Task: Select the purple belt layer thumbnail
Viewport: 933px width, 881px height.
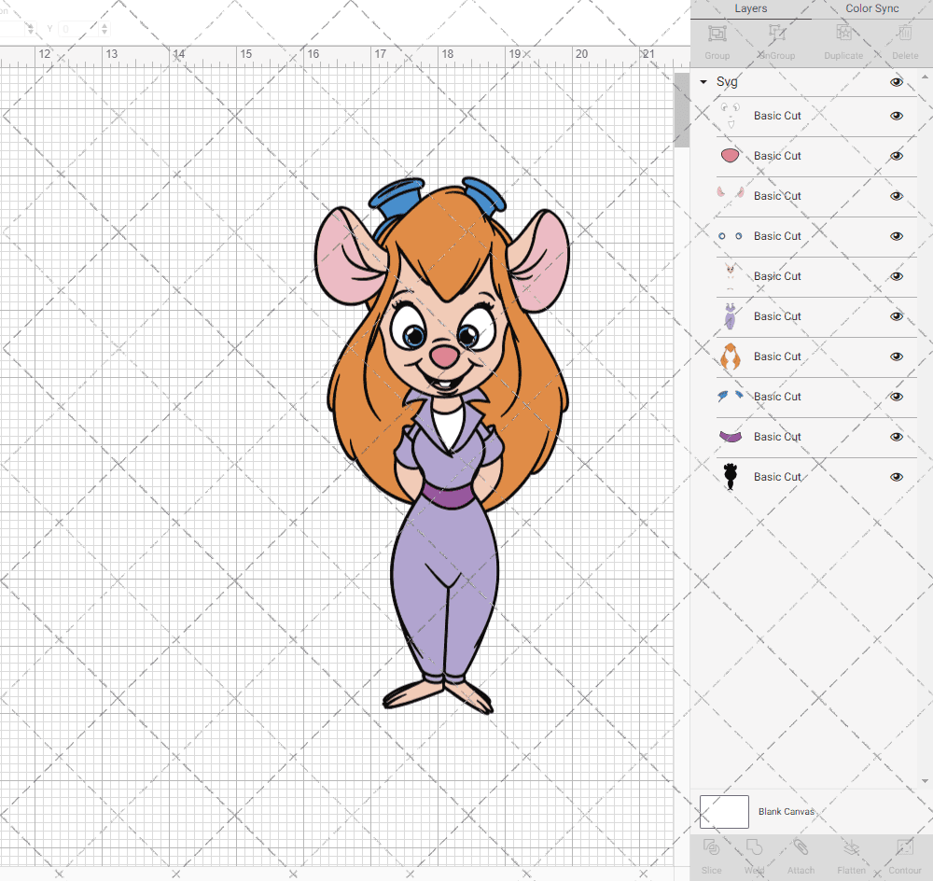Action: tap(731, 437)
